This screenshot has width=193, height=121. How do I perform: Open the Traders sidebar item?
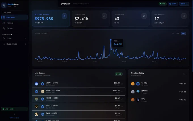[14, 23]
